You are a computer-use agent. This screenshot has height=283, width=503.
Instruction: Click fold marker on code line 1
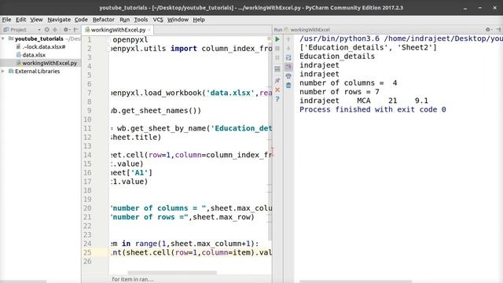click(x=108, y=40)
